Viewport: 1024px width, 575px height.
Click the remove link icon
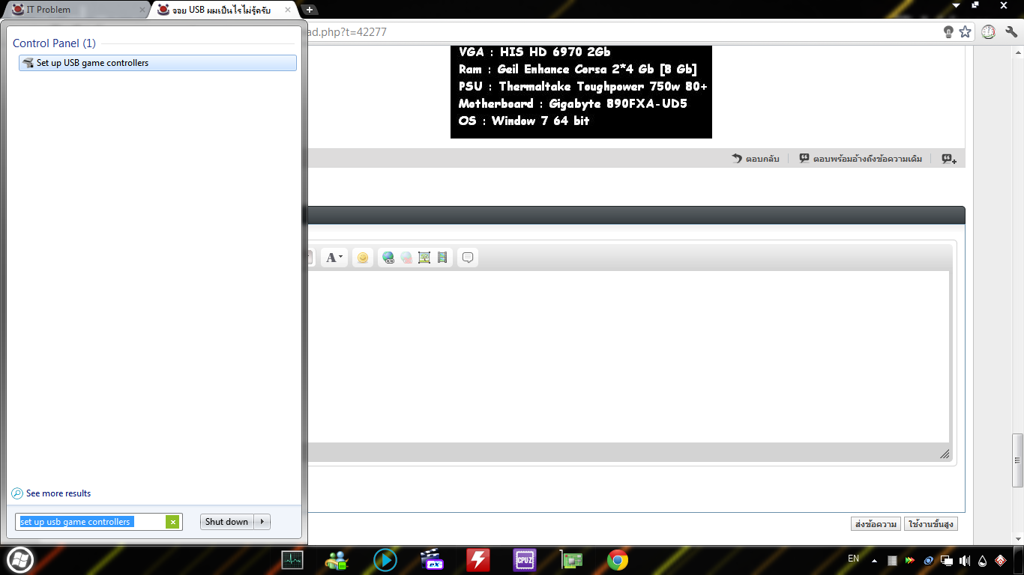click(406, 258)
